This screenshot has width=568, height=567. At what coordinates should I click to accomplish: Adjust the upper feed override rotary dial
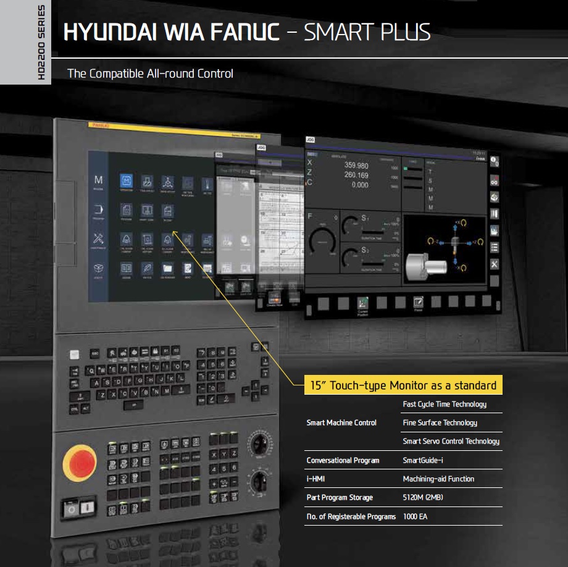260,443
